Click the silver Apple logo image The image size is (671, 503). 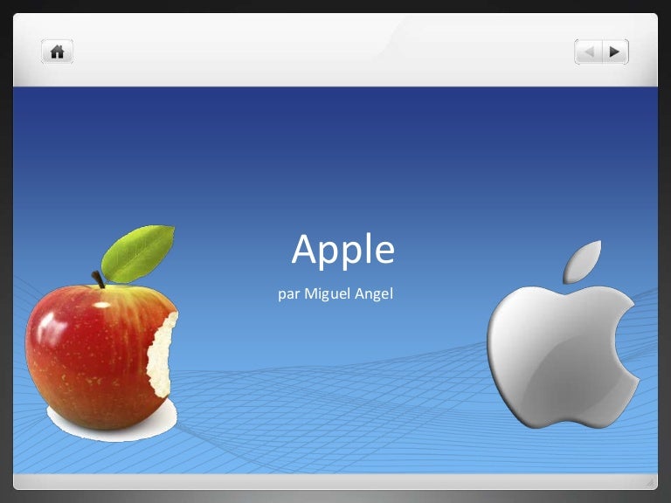click(x=564, y=334)
